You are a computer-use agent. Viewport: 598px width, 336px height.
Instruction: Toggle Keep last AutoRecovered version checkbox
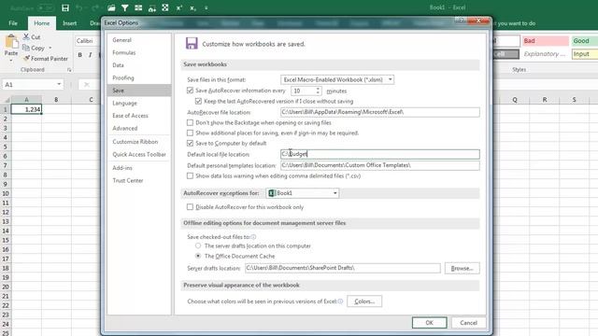click(198, 102)
